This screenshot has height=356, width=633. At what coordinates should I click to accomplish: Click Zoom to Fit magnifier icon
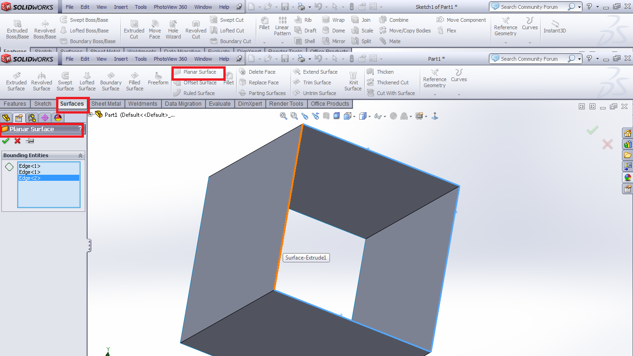point(283,116)
